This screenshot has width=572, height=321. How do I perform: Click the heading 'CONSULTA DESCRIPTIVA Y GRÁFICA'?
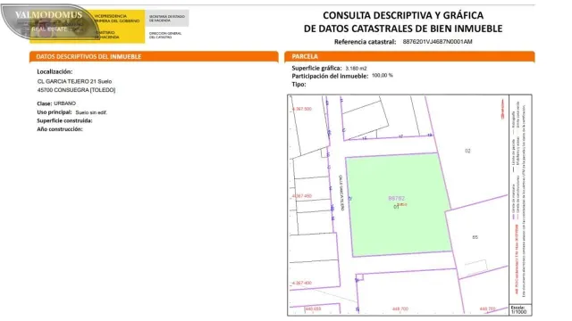pyautogui.click(x=403, y=15)
